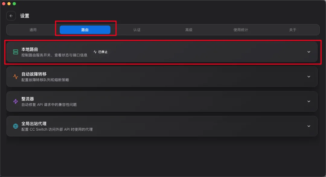Viewport: 326px width, 177px height.
Task: Click the server icon next to 本地路由
Action: coord(15,52)
